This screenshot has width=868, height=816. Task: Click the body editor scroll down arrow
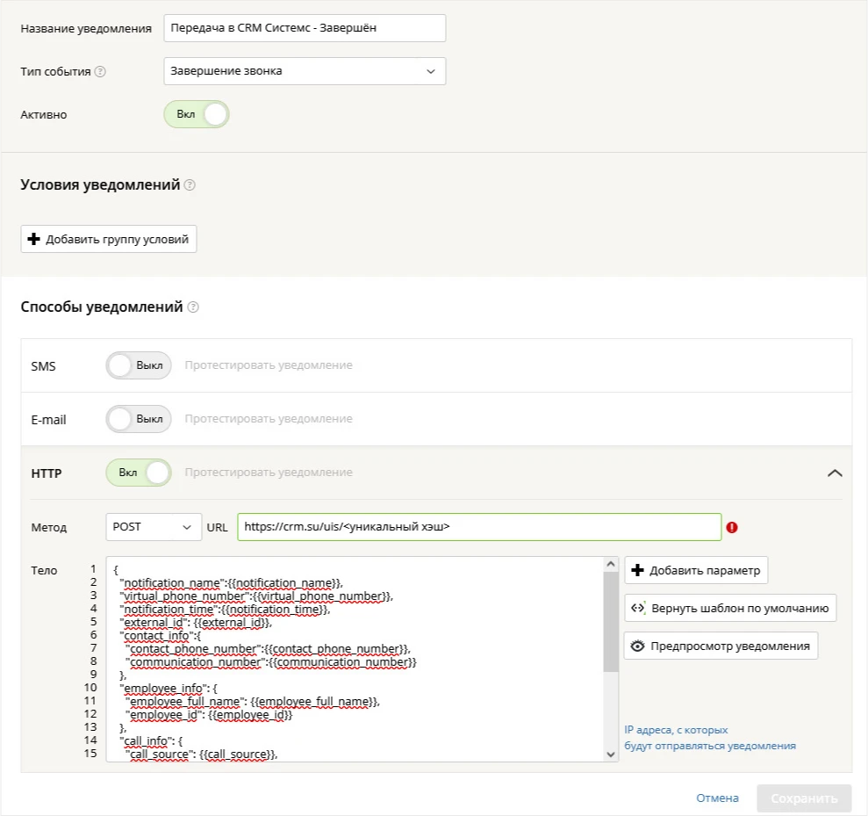(x=611, y=754)
